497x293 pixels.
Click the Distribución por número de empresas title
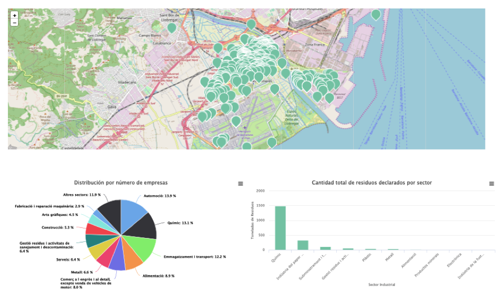point(121,182)
